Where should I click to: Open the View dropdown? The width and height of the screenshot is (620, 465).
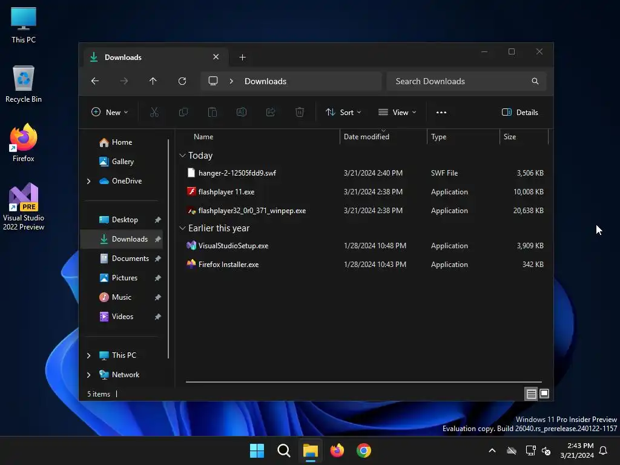click(397, 112)
